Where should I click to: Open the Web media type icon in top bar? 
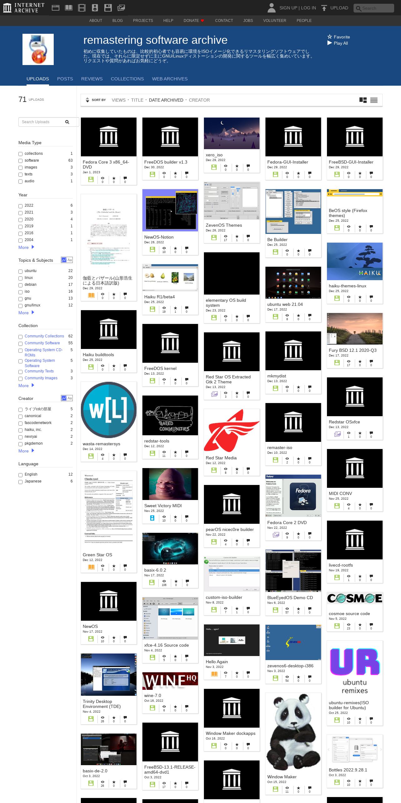56,8
